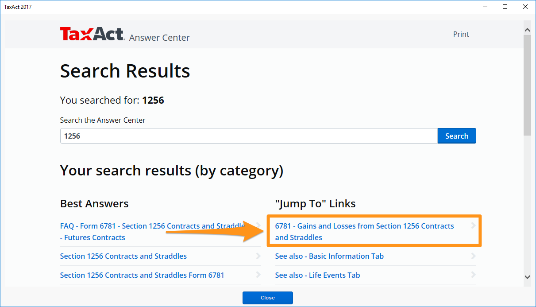Click chevron beside Straddles Form 6781 result

click(258, 275)
